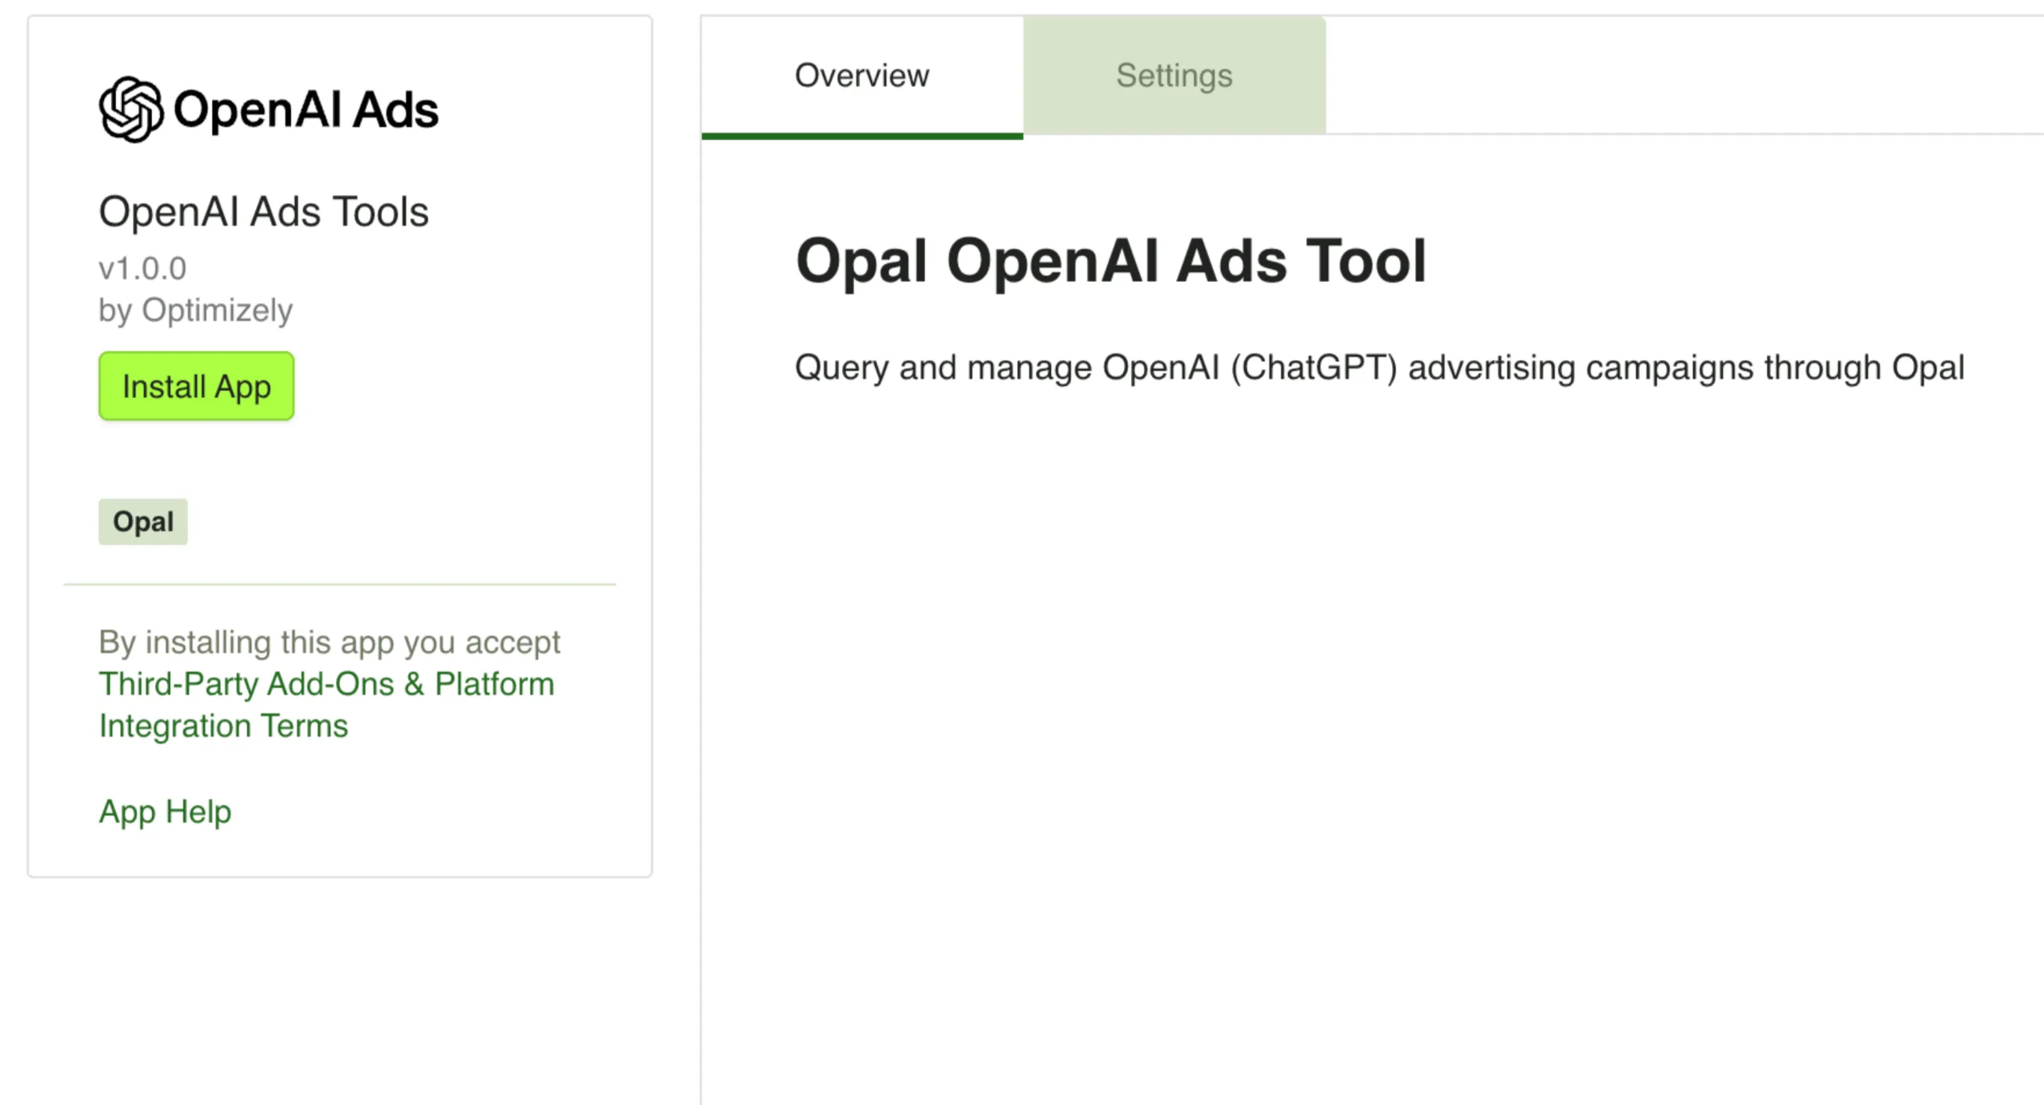Click the v1.0.0 version text
The height and width of the screenshot is (1105, 2044).
[x=143, y=269]
